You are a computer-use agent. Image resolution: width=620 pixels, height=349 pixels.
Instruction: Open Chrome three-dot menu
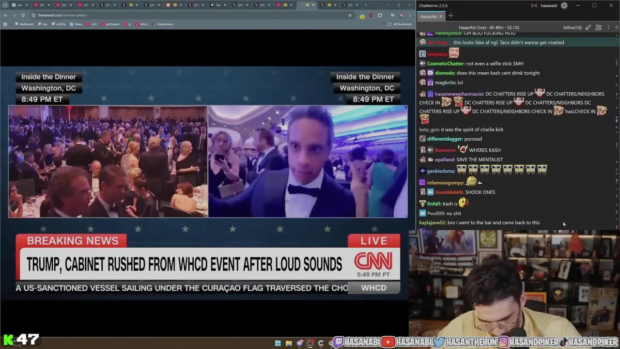[410, 15]
